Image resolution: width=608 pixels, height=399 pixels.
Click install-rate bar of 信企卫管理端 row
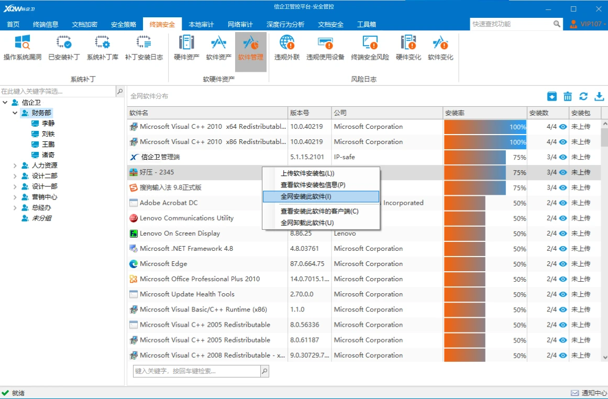point(475,157)
